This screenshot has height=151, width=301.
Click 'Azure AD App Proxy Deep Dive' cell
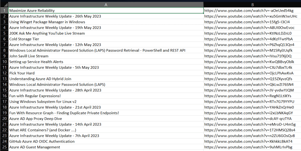pos(36,119)
